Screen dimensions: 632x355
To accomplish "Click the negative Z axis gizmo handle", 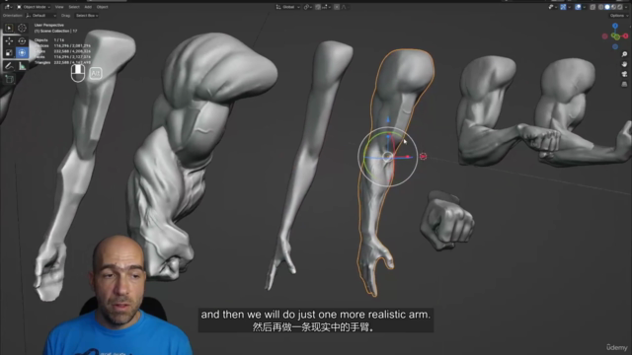I will [x=615, y=46].
